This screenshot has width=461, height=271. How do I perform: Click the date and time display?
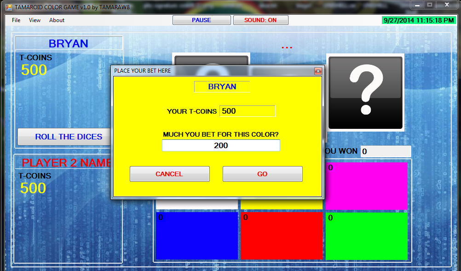point(418,20)
